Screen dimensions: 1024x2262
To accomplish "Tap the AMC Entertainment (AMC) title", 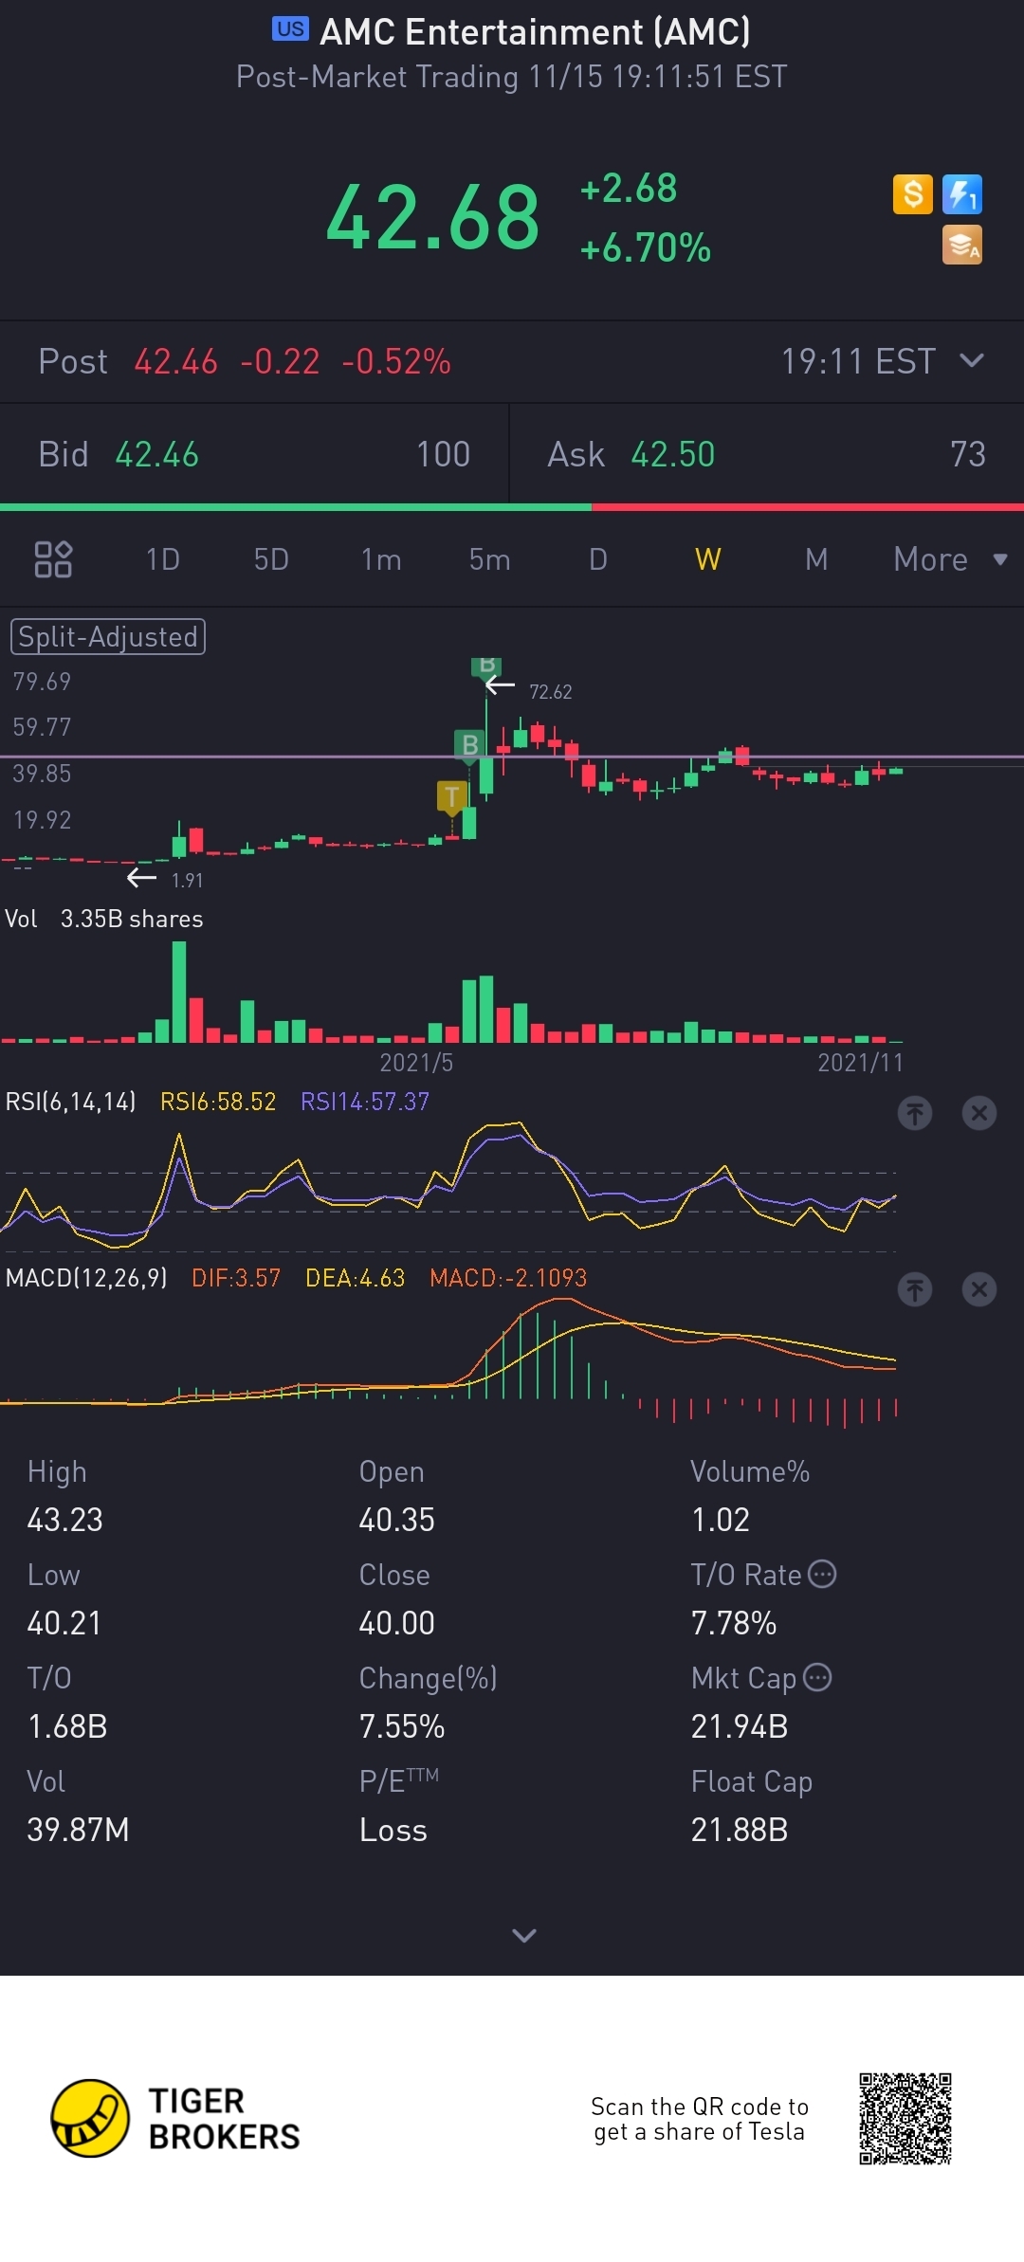I will 535,32.
